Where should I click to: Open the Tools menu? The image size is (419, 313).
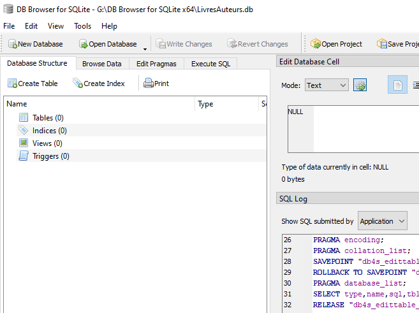(x=82, y=26)
